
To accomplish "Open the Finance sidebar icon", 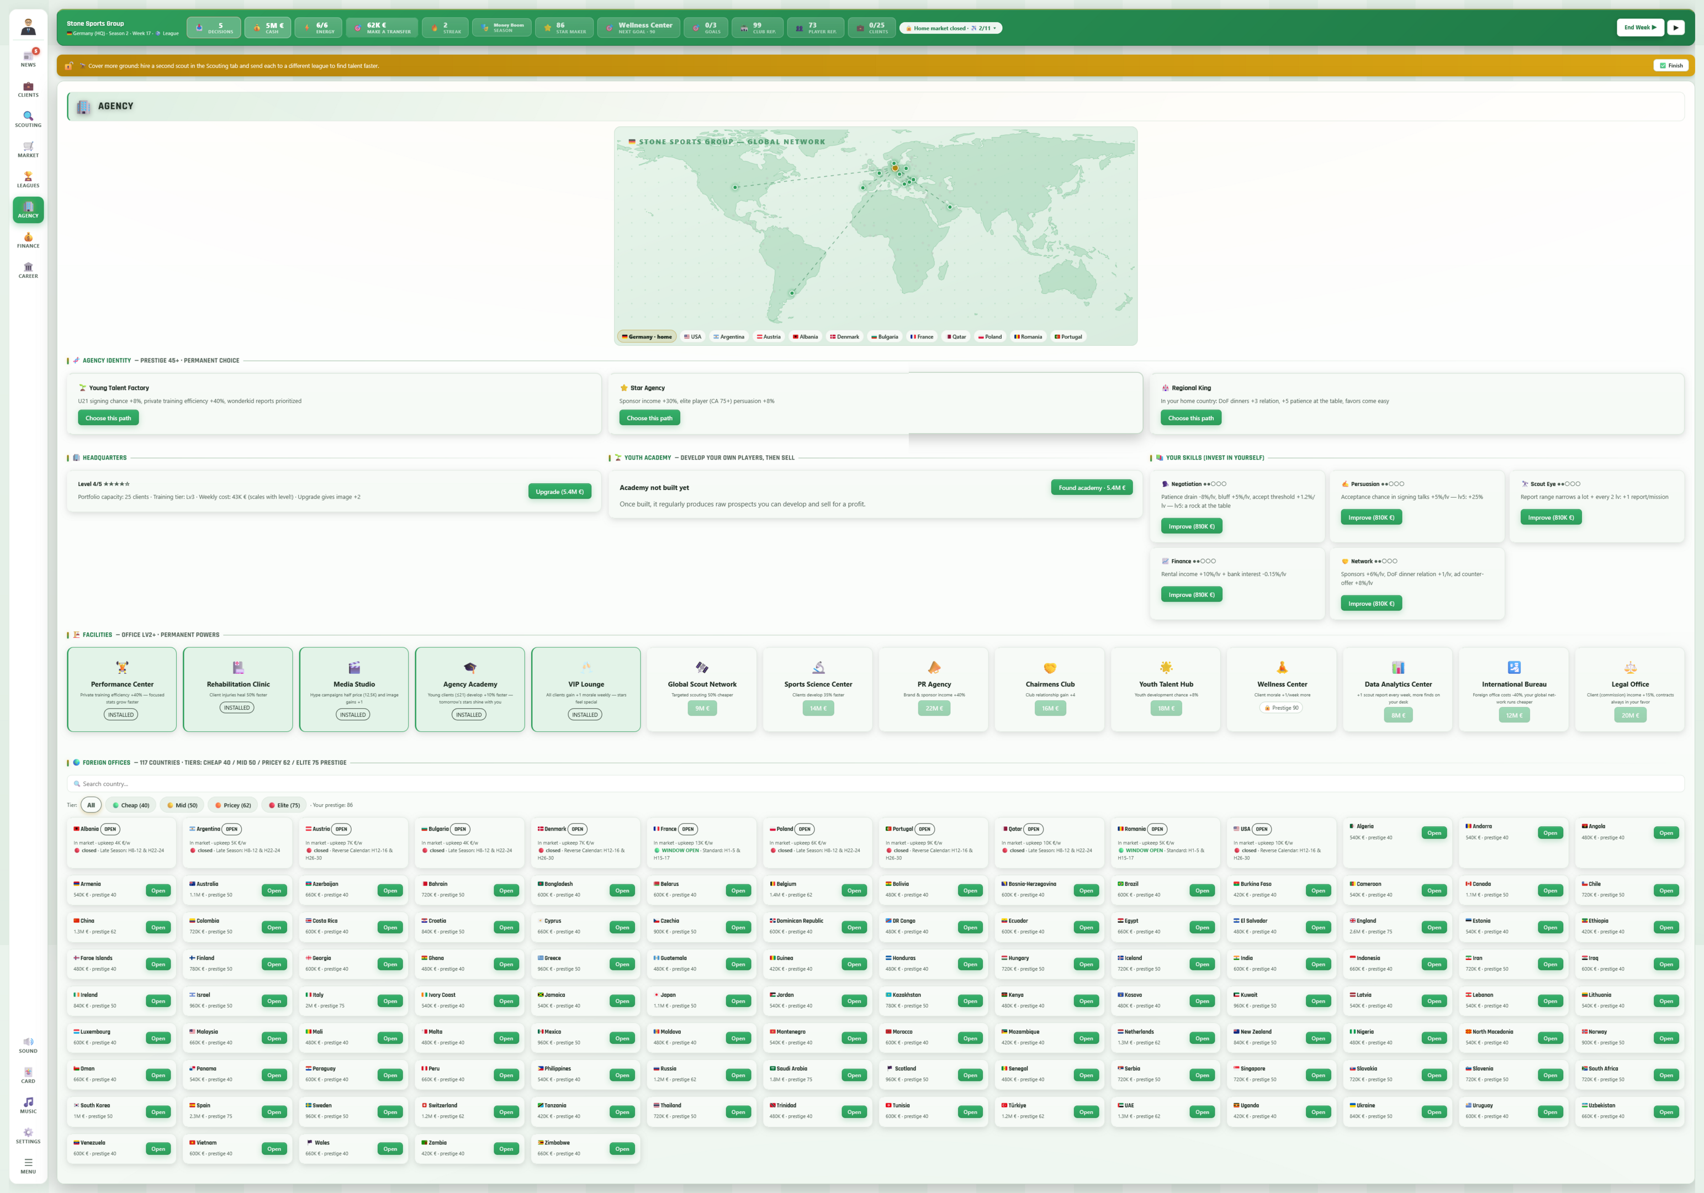I will point(28,240).
